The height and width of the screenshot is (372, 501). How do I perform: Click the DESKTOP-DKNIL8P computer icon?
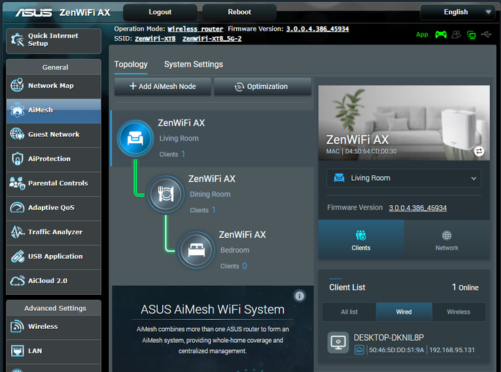tap(338, 342)
